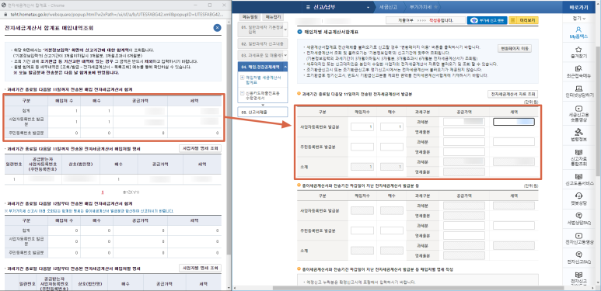Viewport: 601px width, 291px height.
Task: Open step 08 신고서제출
Action: [x=263, y=112]
